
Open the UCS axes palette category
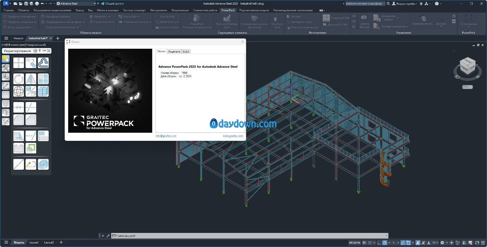click(6, 86)
